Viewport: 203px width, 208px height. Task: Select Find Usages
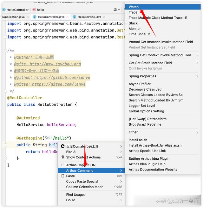click(x=91, y=195)
